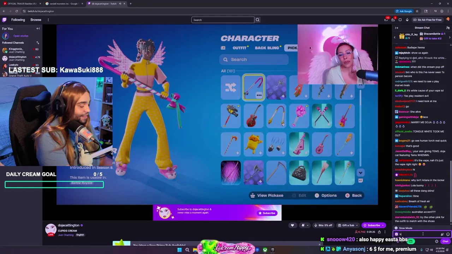Open the Bits cheer icon in chat

442,234
